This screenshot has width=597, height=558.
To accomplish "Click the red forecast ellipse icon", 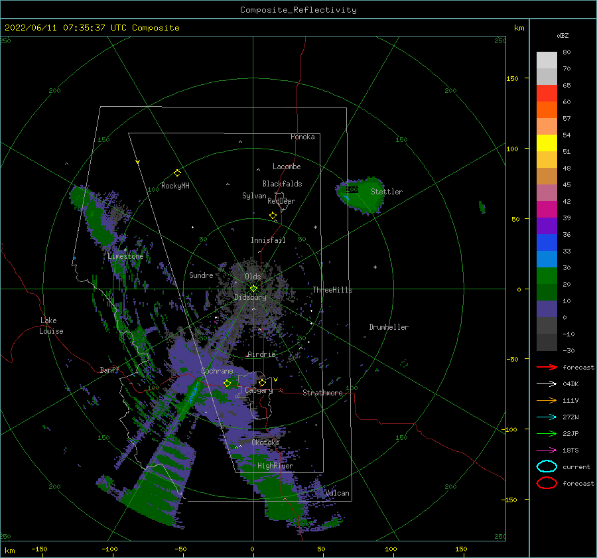I will tap(547, 483).
